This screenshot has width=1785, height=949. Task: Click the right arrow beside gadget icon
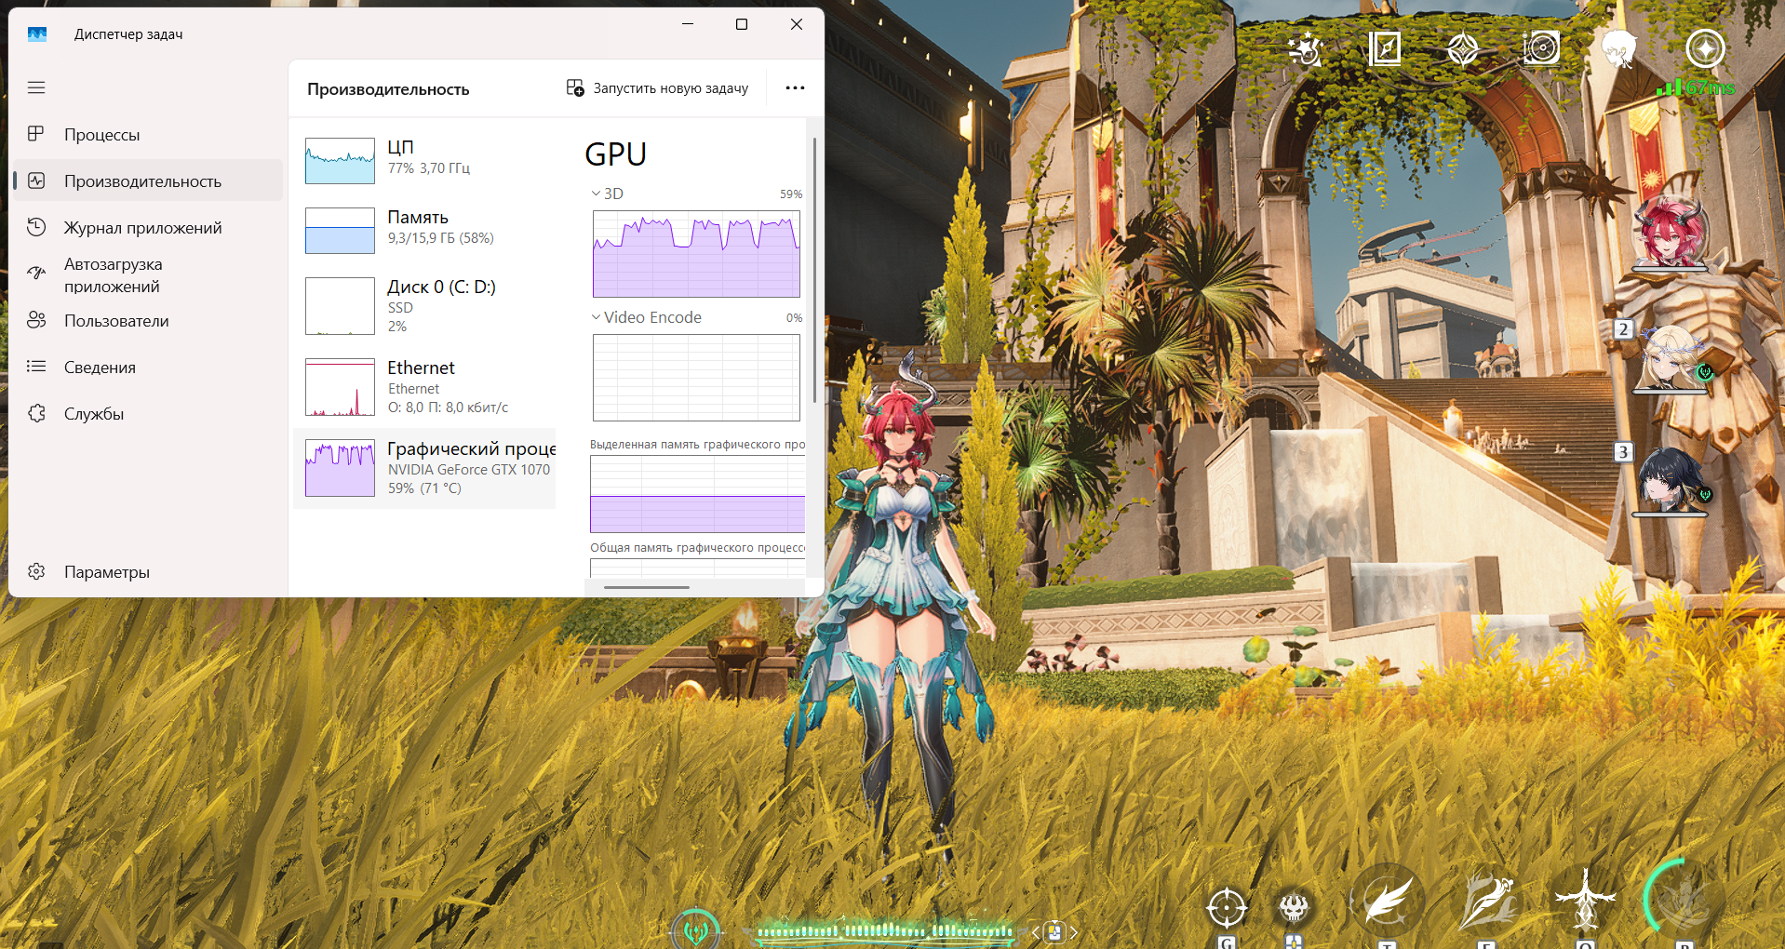[1073, 932]
